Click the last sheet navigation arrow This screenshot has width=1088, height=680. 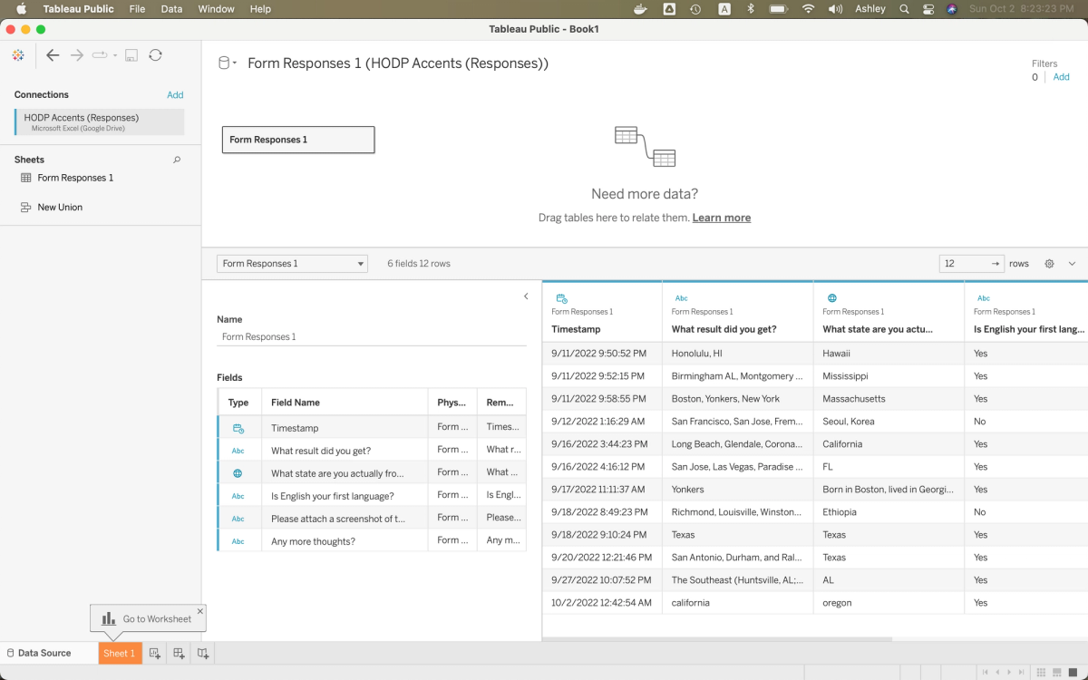[x=1022, y=672]
